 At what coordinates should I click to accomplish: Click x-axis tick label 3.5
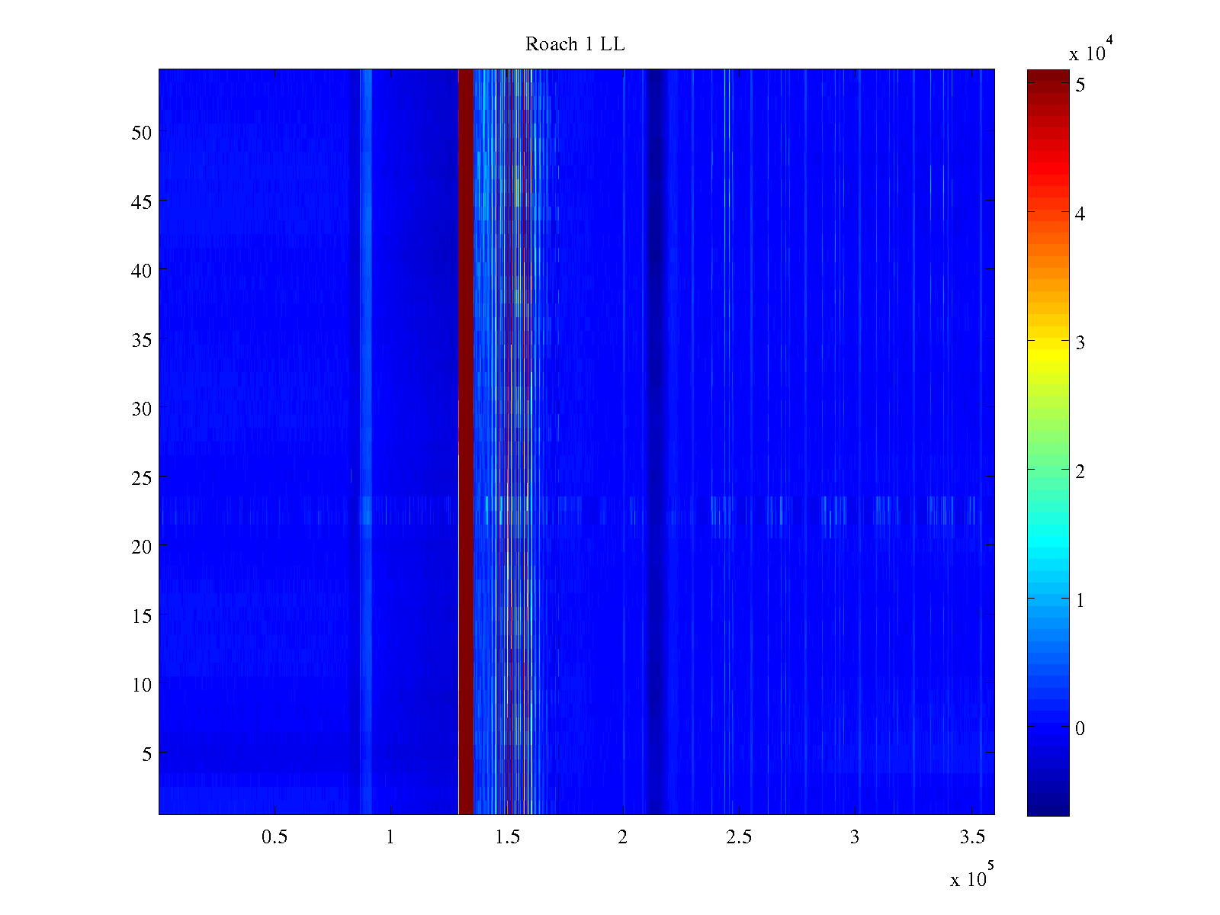971,837
